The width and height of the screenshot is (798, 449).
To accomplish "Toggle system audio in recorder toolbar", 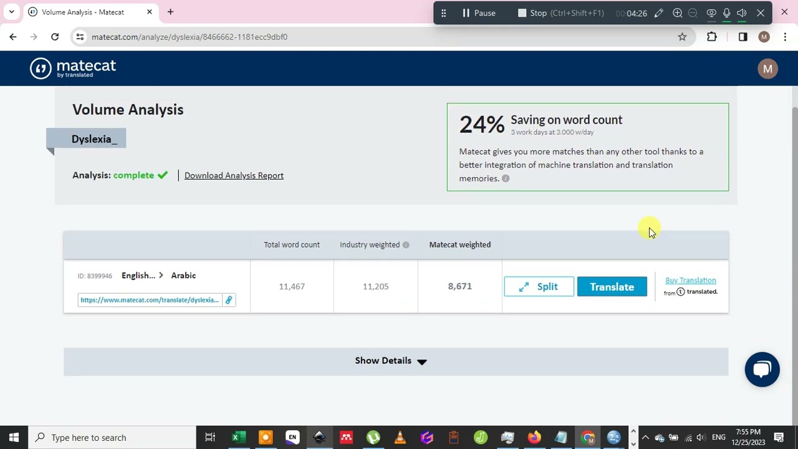I will 742,13.
